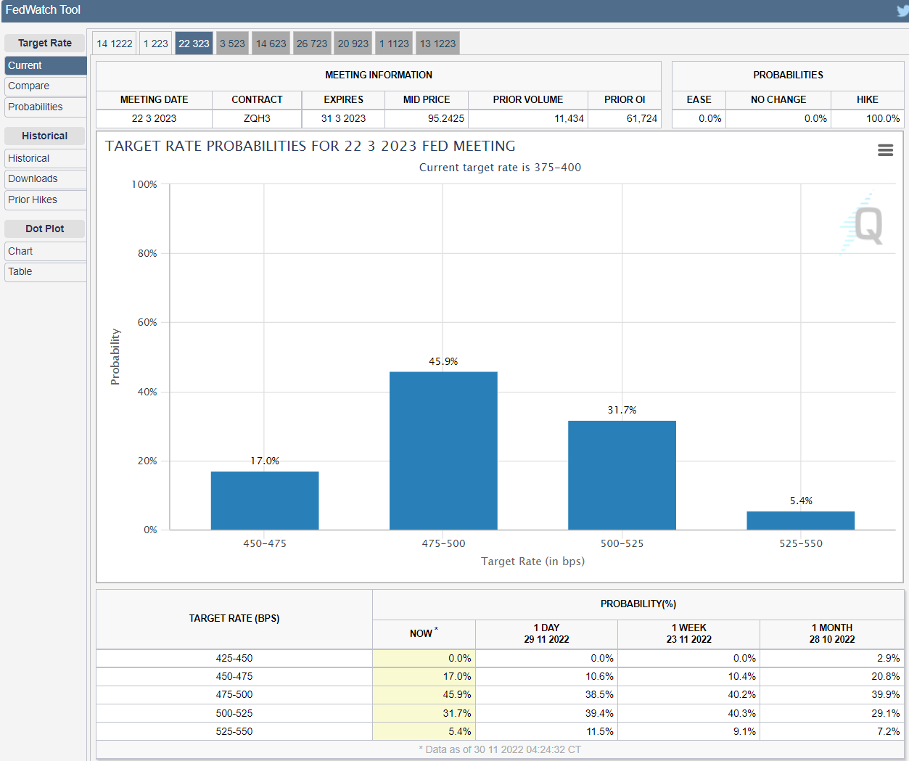Viewport: 909px width, 761px height.
Task: Click the 100.0% hike probability value
Action: [868, 118]
